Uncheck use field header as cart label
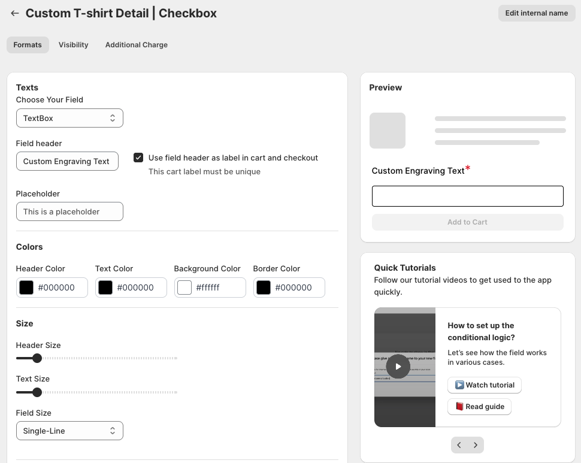The width and height of the screenshot is (581, 463). click(138, 157)
